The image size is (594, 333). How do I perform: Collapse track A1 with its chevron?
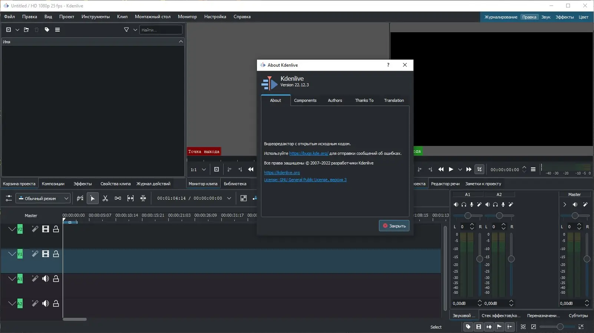[x=12, y=279]
